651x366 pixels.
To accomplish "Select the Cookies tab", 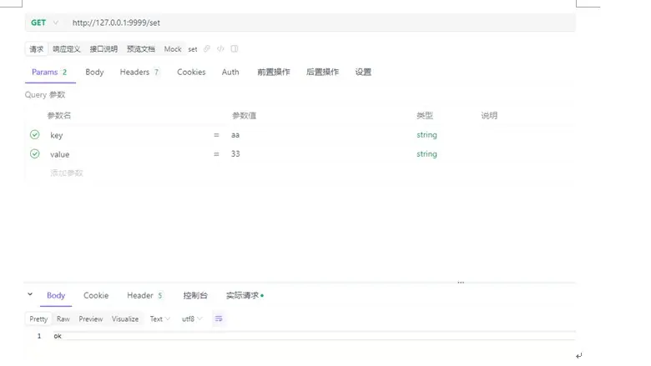I will [191, 73].
